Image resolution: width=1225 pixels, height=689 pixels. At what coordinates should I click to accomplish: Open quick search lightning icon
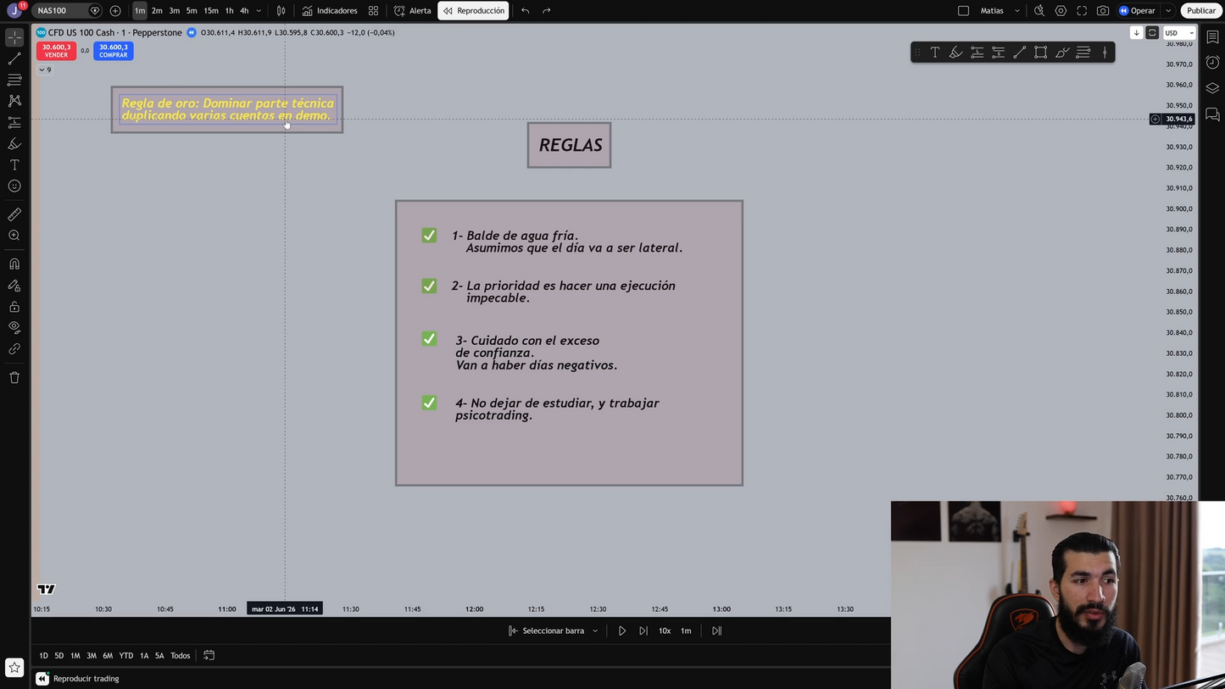click(x=1039, y=11)
